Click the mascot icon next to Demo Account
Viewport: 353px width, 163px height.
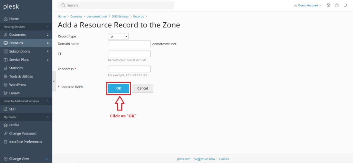click(328, 5)
